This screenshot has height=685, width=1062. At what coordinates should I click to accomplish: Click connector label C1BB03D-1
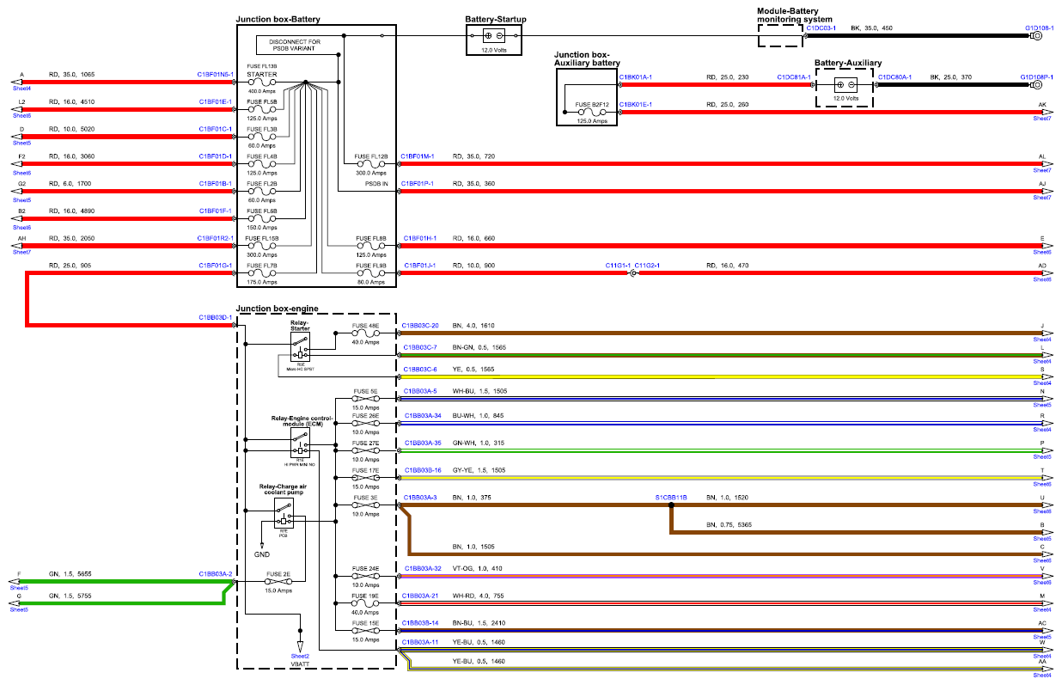pyautogui.click(x=216, y=317)
